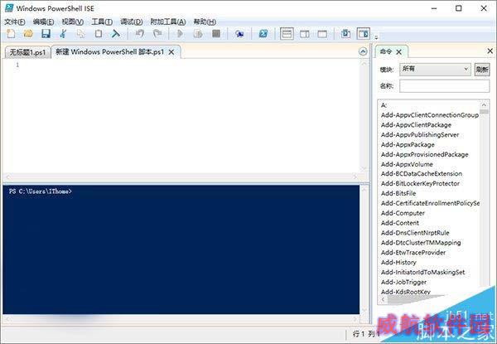Select Add-JobTrigger command
Image resolution: width=497 pixels, height=344 pixels.
(403, 282)
